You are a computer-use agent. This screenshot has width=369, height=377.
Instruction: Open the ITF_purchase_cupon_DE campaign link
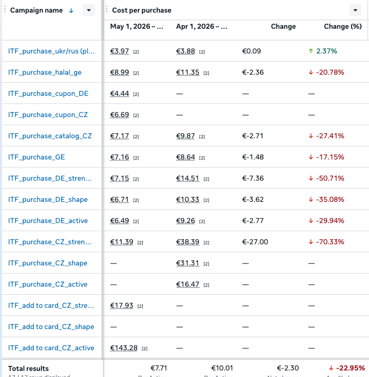[x=48, y=93]
